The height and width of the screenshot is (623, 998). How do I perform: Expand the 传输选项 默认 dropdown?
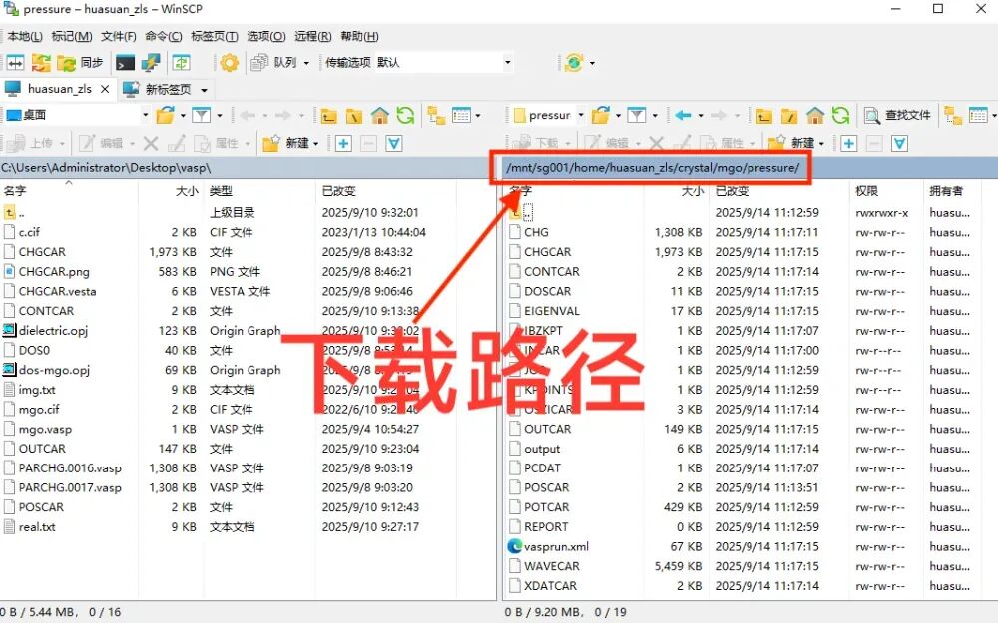(507, 62)
